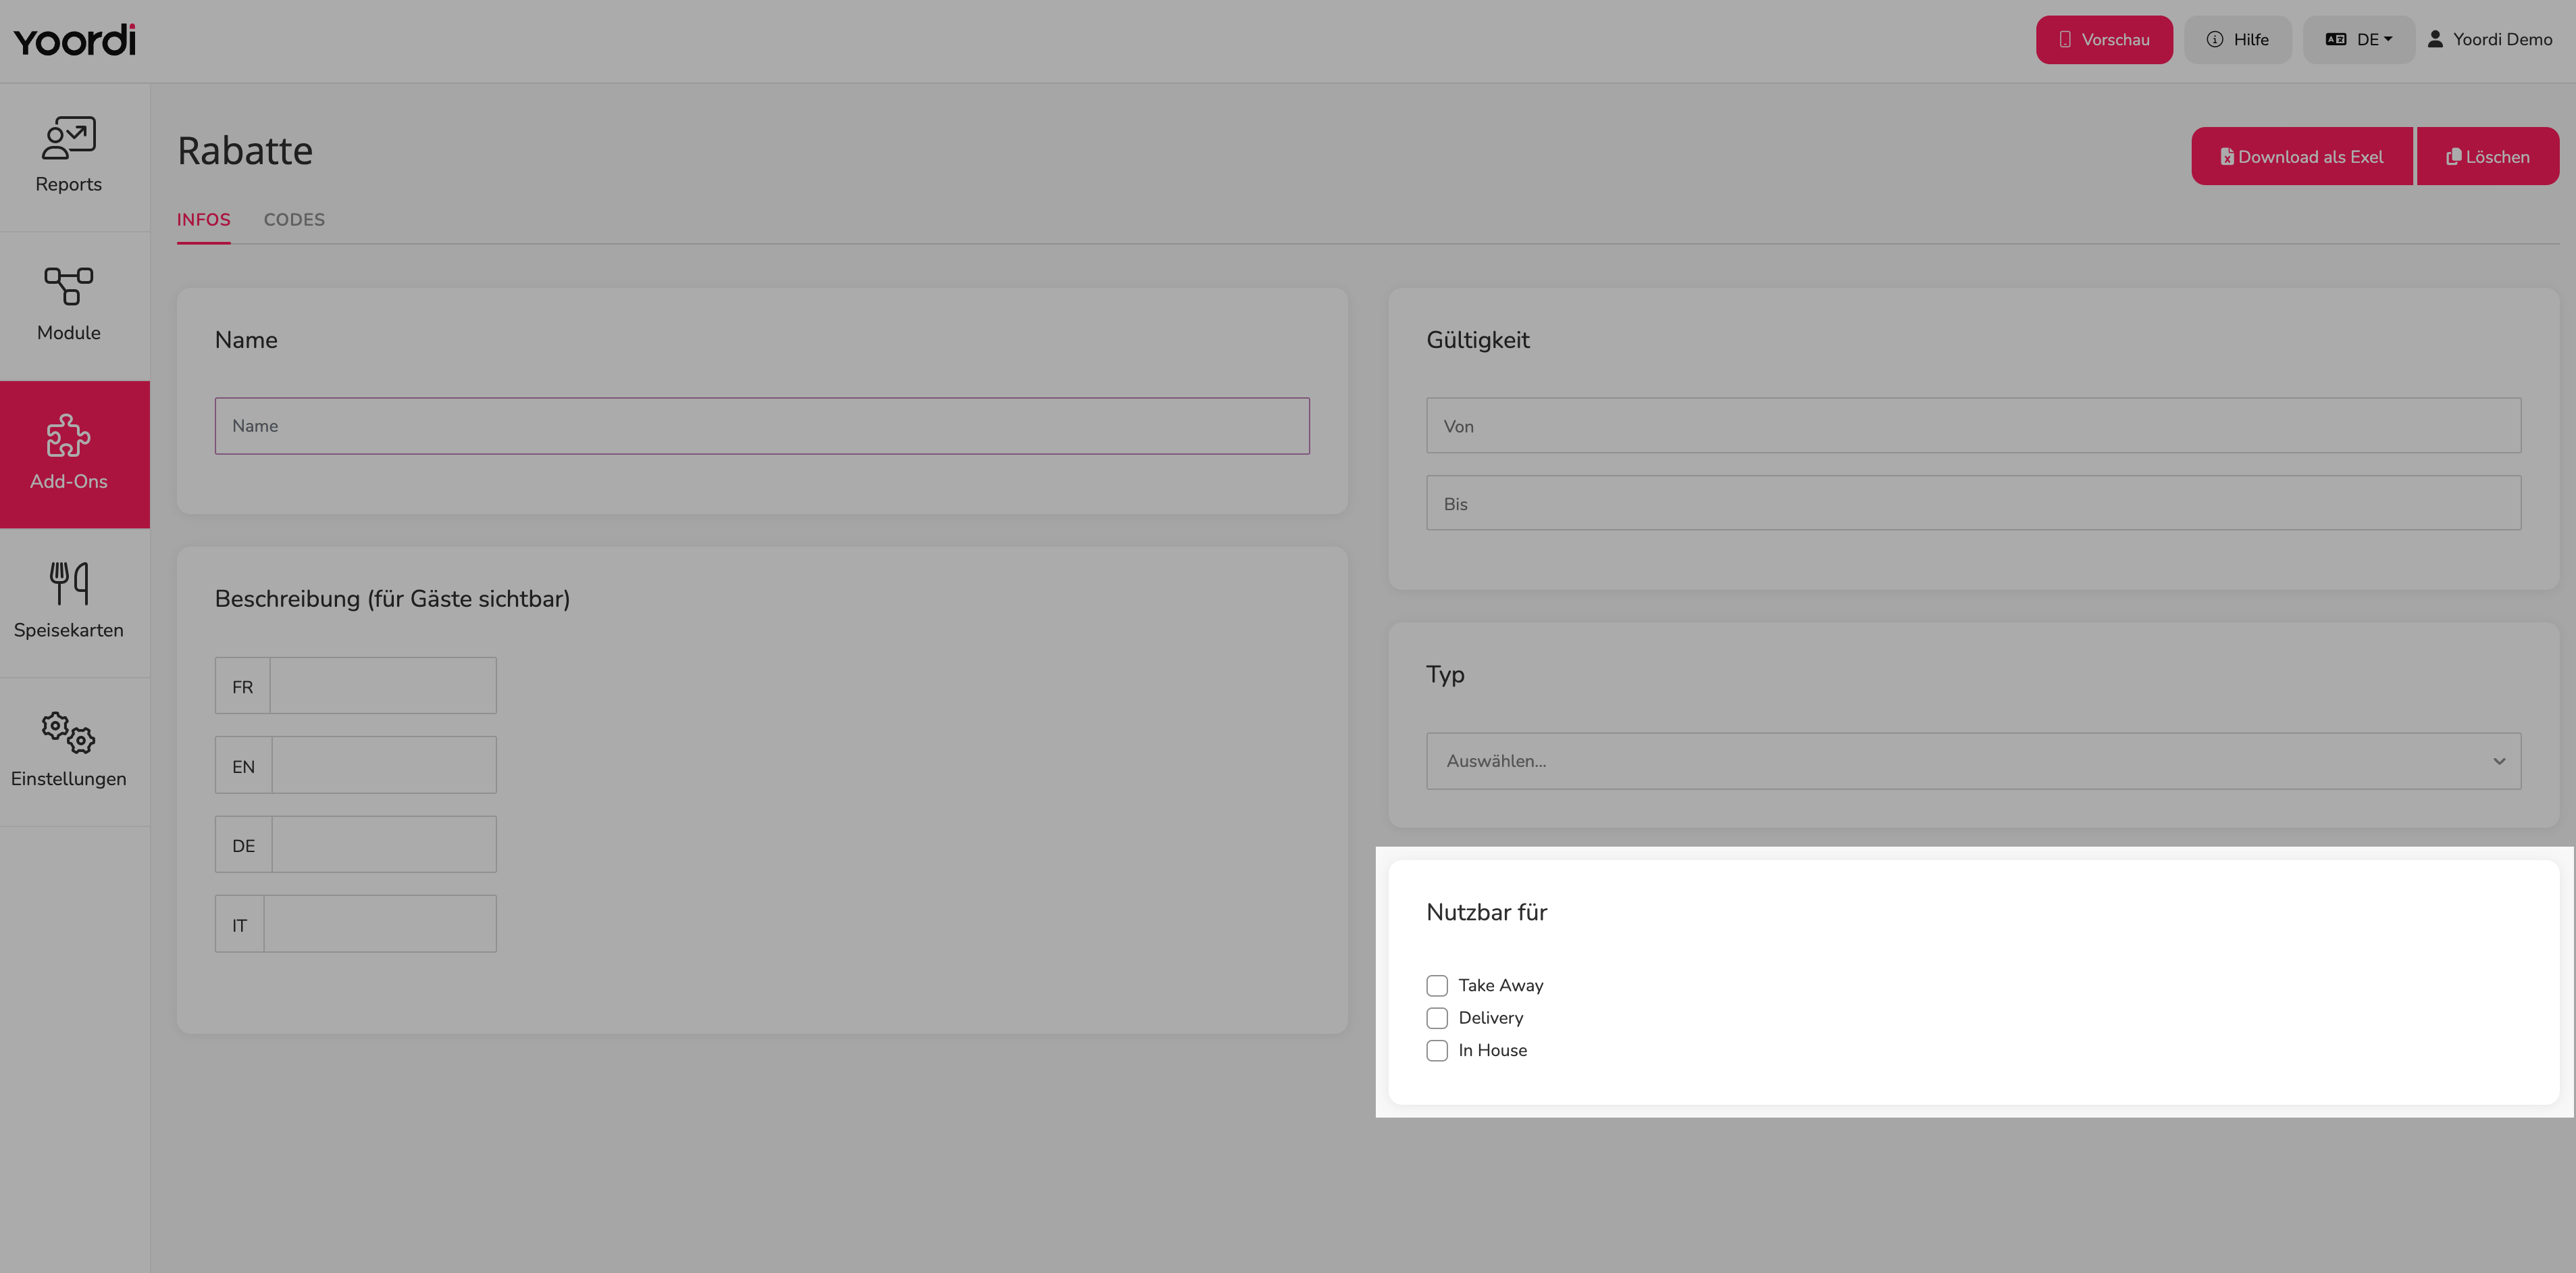Select the INFOS tab
The height and width of the screenshot is (1273, 2576).
tap(203, 219)
